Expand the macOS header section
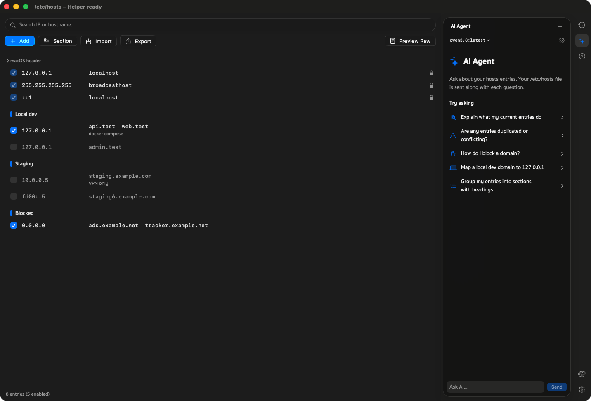Image resolution: width=591 pixels, height=401 pixels. 24,61
